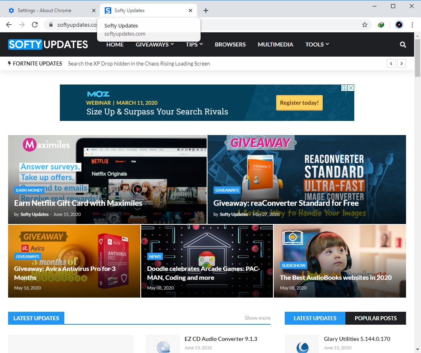Open the site search magnifier icon
Screen dimensions: 421x353
click(x=403, y=44)
